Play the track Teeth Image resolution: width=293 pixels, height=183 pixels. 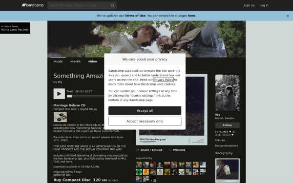pos(59,94)
